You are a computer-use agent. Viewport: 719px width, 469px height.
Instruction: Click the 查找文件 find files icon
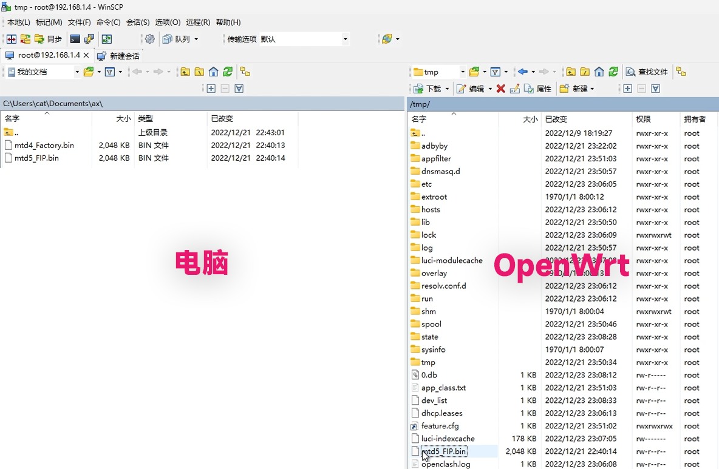click(x=648, y=72)
